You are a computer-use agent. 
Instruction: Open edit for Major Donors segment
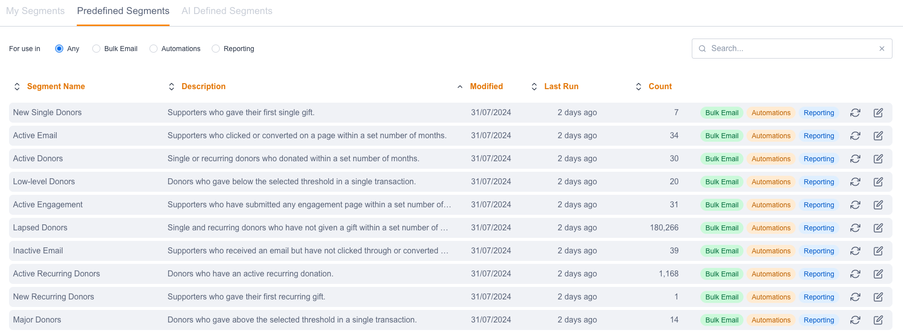[878, 320]
